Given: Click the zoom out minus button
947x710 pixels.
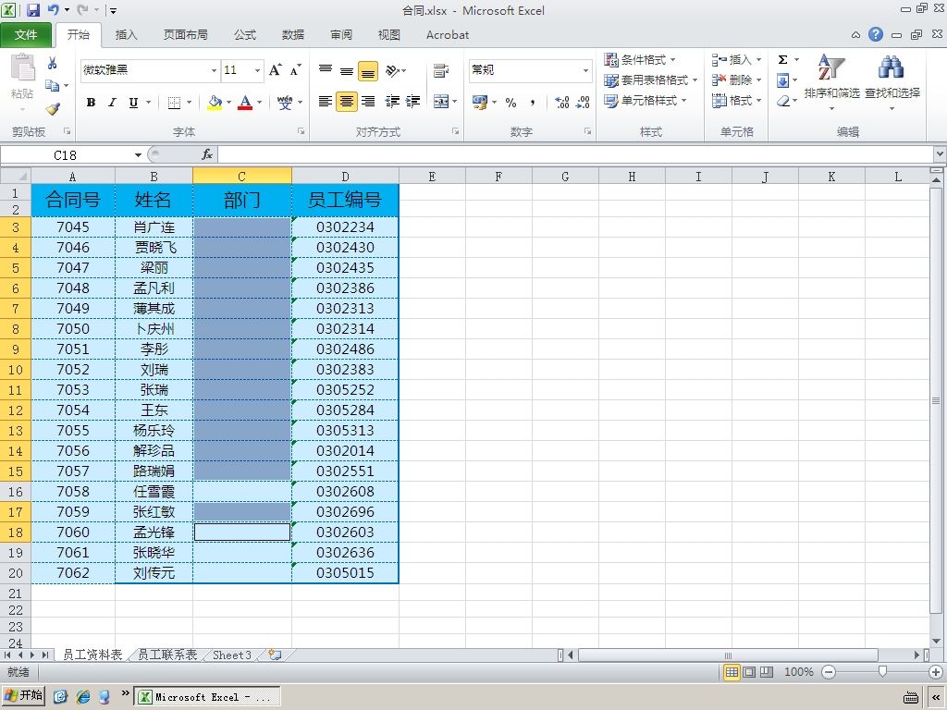Looking at the screenshot, I should [830, 671].
